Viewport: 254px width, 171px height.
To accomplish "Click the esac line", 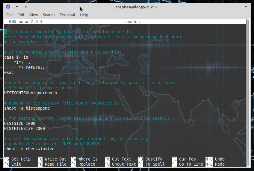I will (9, 72).
